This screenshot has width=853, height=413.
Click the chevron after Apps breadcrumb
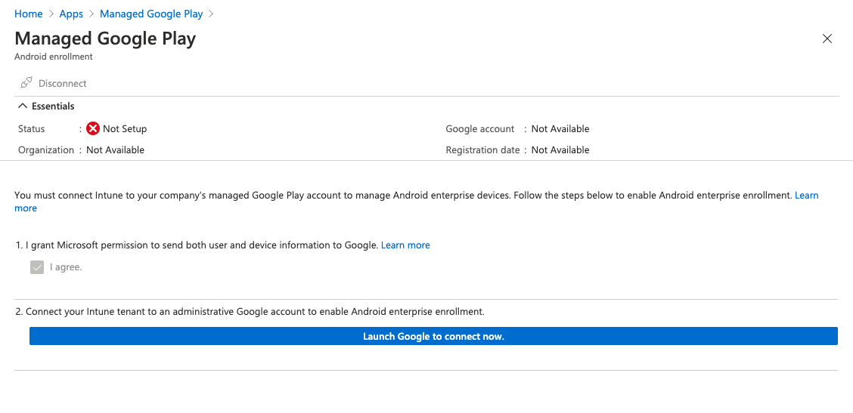[92, 14]
